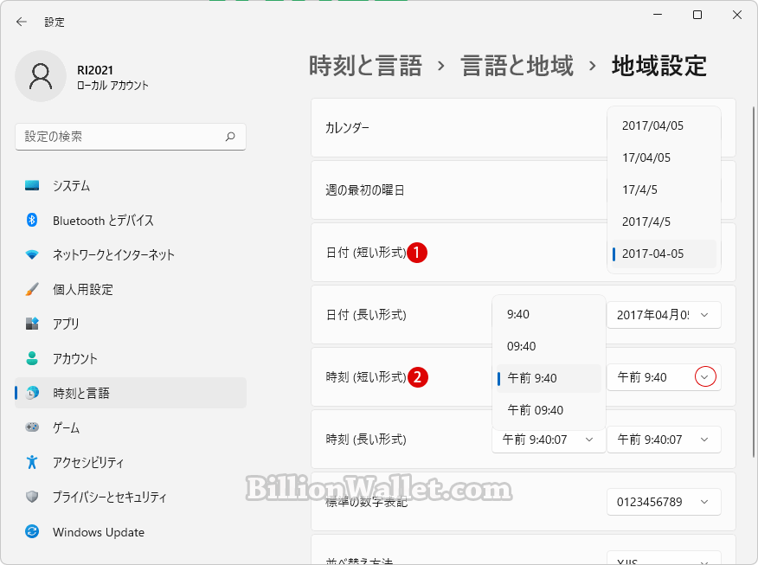The image size is (758, 565).
Task: Click the カレンダー setting label
Action: (x=347, y=127)
